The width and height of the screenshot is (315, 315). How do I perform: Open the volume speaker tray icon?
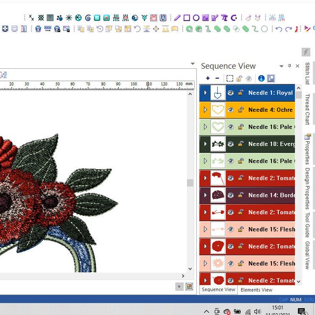pyautogui.click(x=257, y=311)
